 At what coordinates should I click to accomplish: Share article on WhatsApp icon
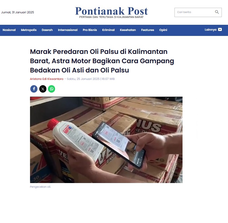tap(51, 89)
